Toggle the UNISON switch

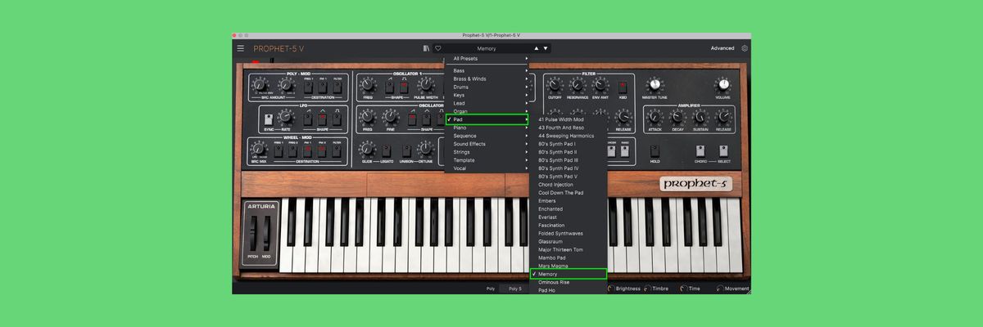pyautogui.click(x=405, y=150)
